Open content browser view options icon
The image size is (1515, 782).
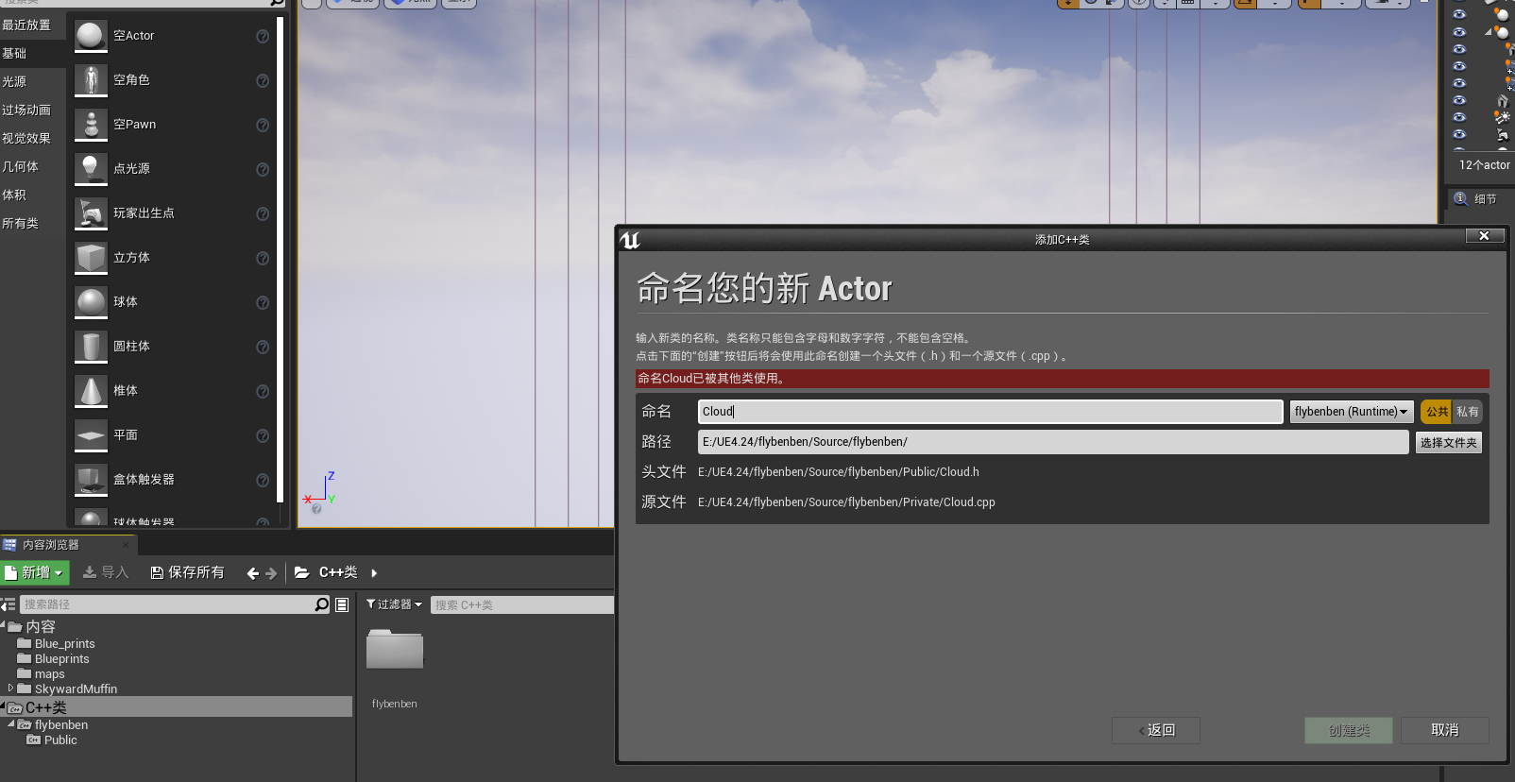[x=342, y=604]
